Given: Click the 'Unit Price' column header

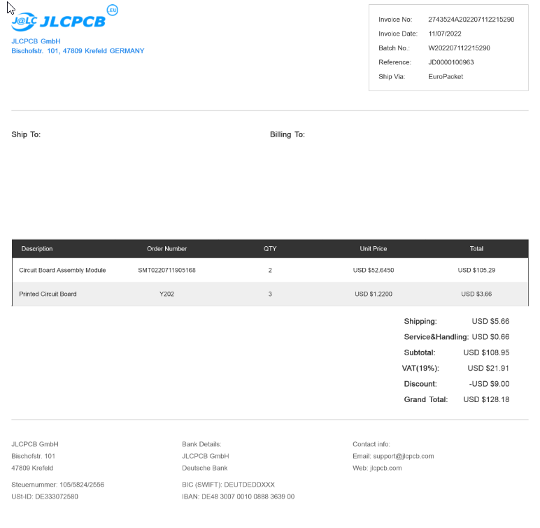Looking at the screenshot, I should tap(374, 249).
